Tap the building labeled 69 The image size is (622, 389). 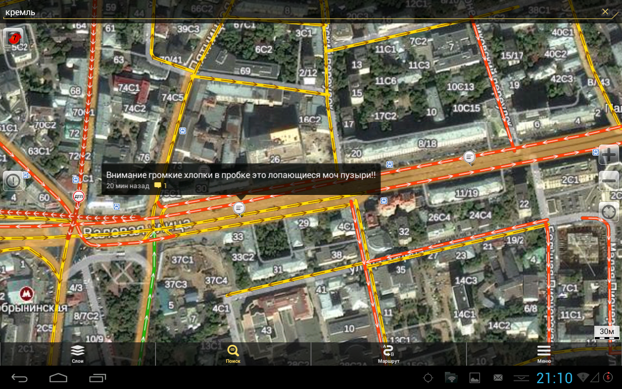[x=245, y=71]
